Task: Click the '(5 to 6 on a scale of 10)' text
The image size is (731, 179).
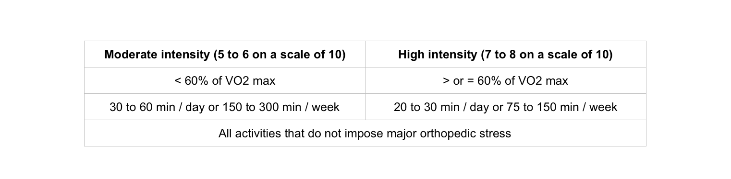Action: pos(280,55)
